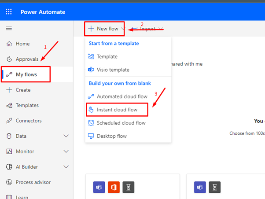Viewport: 265px width, 199px height.
Task: Click the Instant cloud flow tap icon
Action: [x=91, y=110]
